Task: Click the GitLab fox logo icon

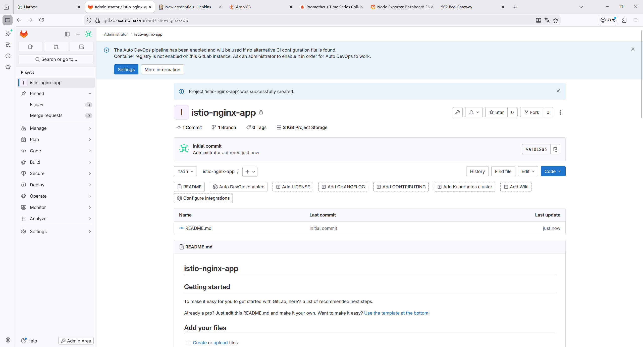Action: coord(24,34)
